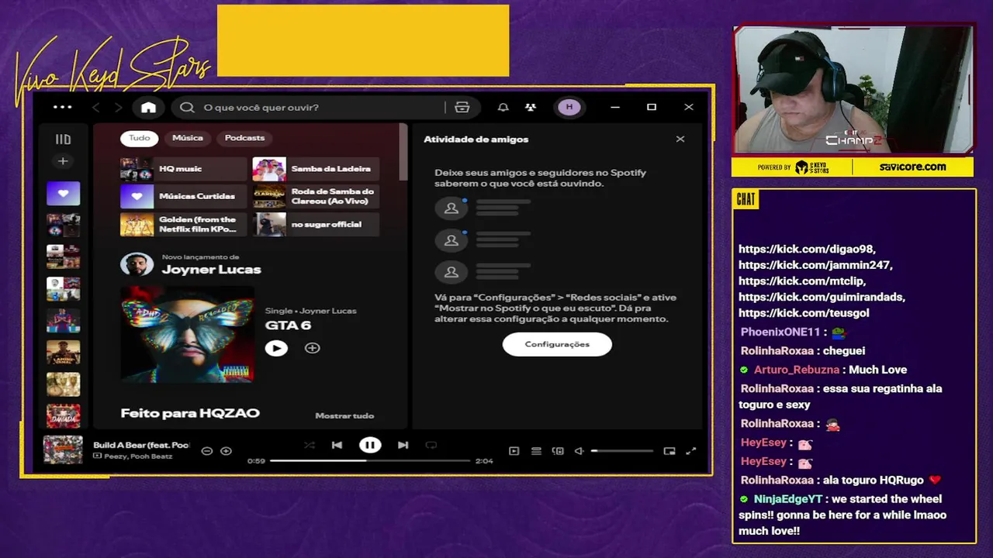Open Joyner Lucas artist name link
The width and height of the screenshot is (993, 558).
click(211, 270)
